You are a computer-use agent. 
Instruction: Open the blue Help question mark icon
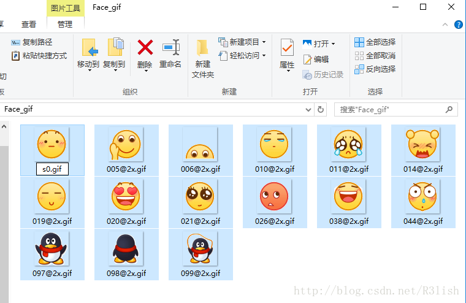click(x=458, y=25)
